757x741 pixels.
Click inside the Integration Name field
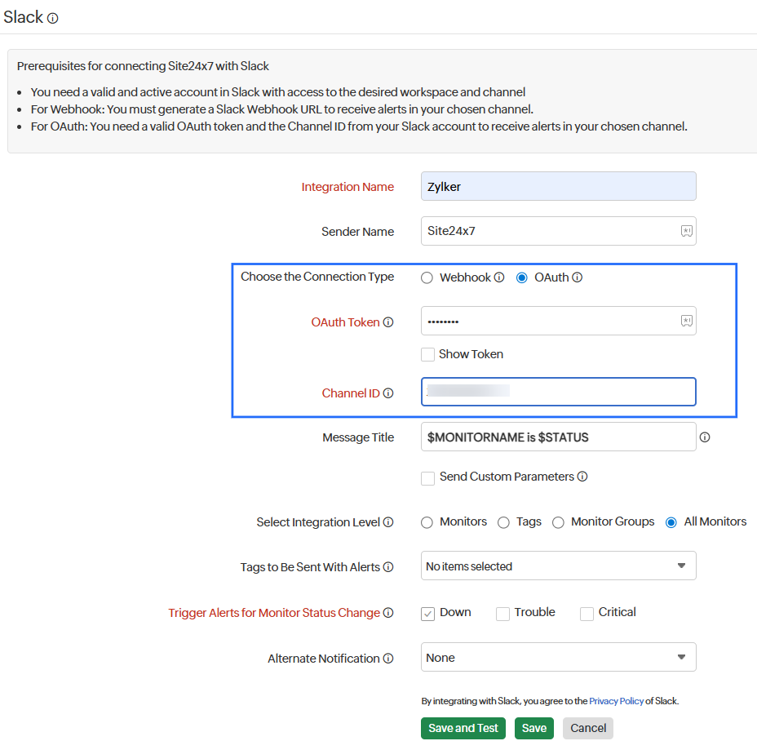[558, 186]
